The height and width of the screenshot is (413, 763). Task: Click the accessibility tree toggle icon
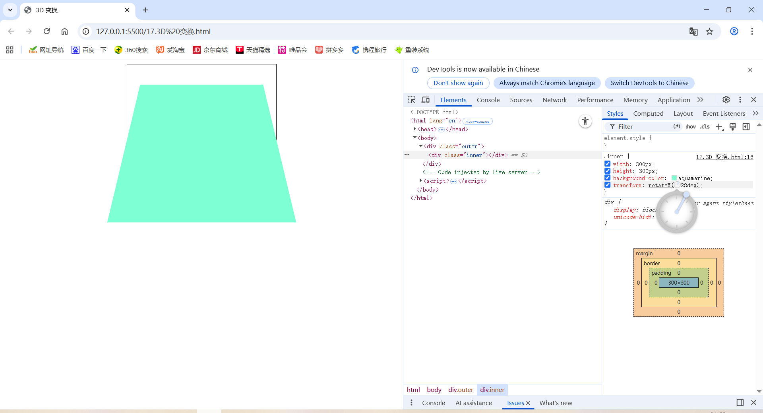pos(585,121)
